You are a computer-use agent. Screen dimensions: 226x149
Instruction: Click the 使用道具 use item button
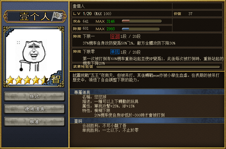[34, 109]
